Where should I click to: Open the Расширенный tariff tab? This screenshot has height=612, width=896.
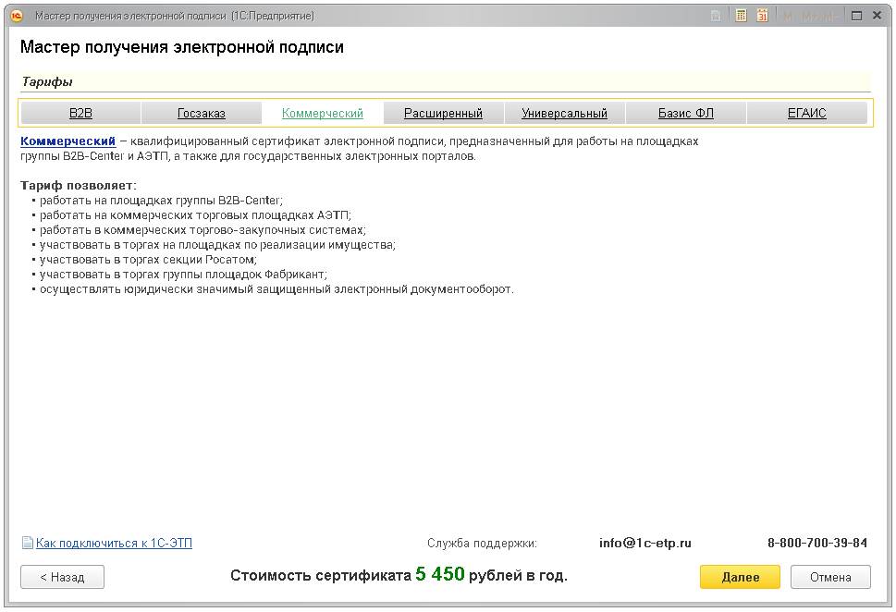click(x=444, y=113)
